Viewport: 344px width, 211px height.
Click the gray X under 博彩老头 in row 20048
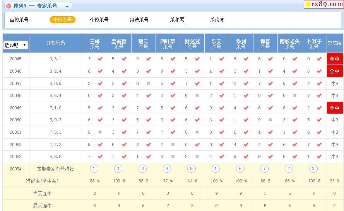click(x=294, y=95)
